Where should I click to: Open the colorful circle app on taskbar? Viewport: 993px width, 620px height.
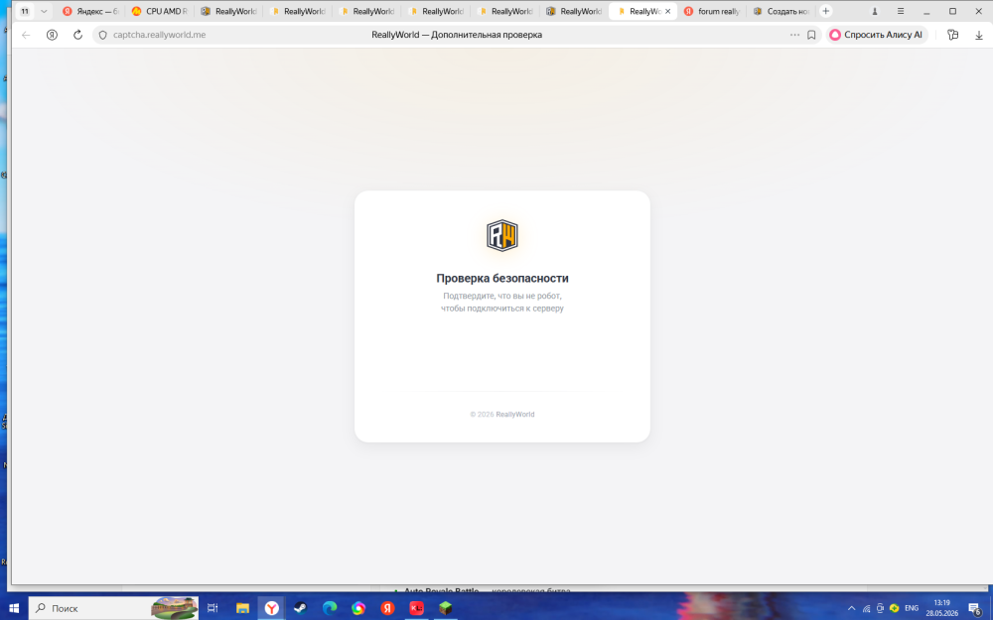click(358, 608)
